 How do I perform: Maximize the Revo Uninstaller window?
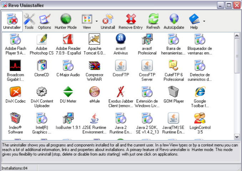(x=229, y=5)
